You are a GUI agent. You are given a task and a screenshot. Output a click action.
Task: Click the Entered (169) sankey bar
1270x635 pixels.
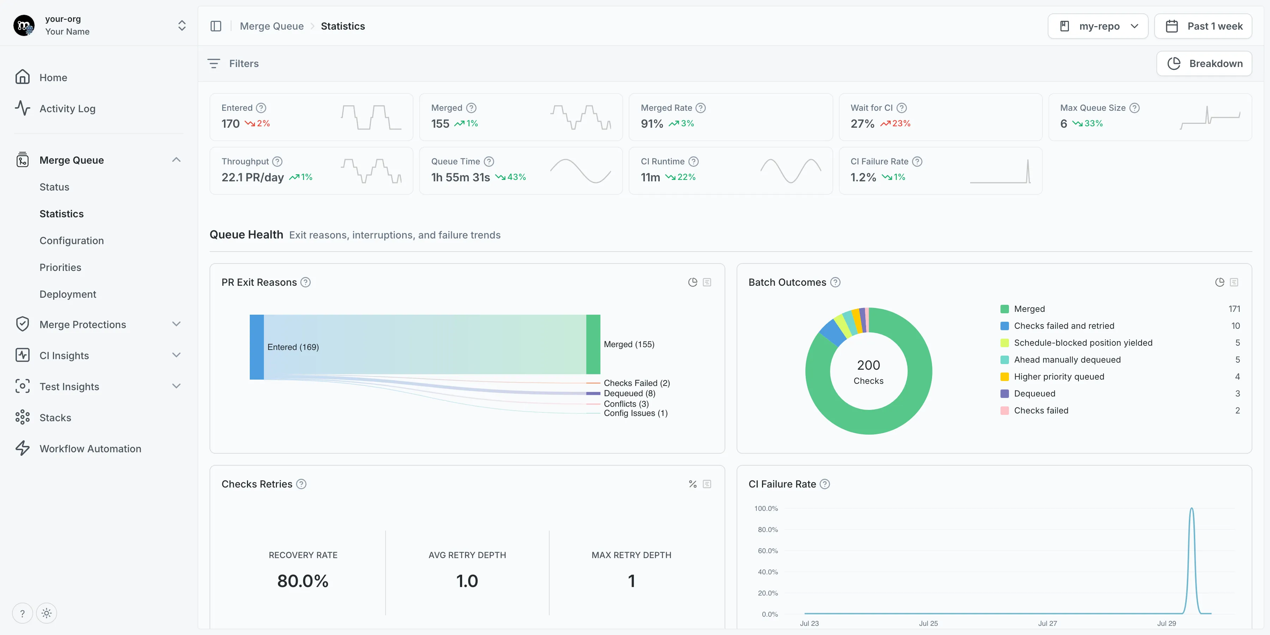[256, 347]
